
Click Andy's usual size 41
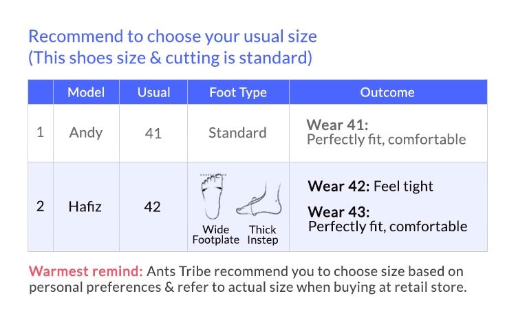point(153,134)
